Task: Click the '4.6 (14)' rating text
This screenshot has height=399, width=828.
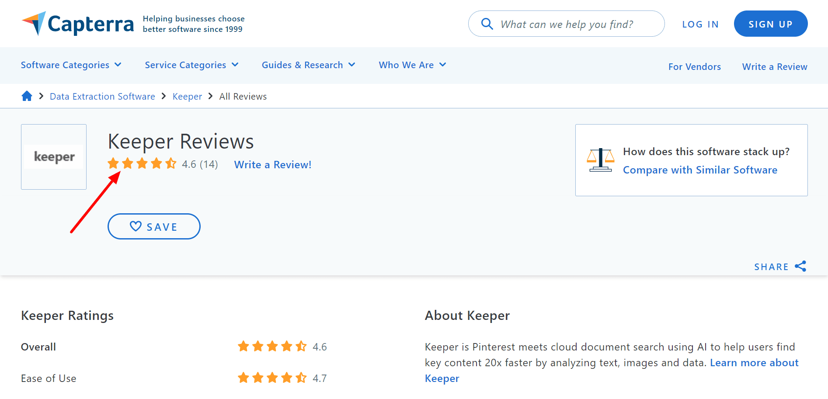Action: click(200, 164)
